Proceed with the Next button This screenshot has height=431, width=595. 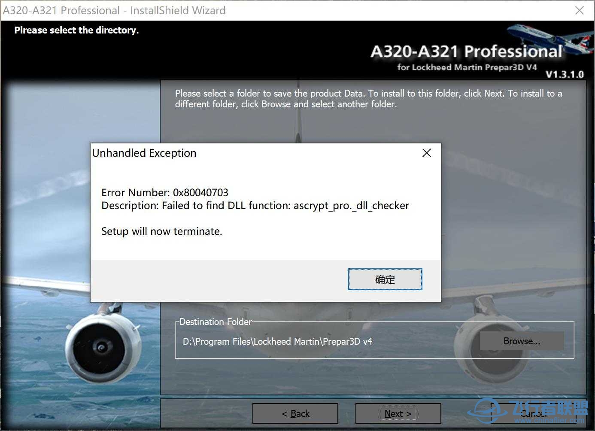398,413
